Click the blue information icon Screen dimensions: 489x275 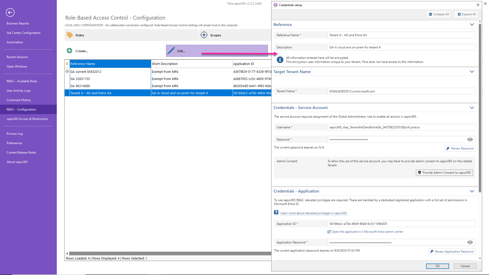coord(280,60)
